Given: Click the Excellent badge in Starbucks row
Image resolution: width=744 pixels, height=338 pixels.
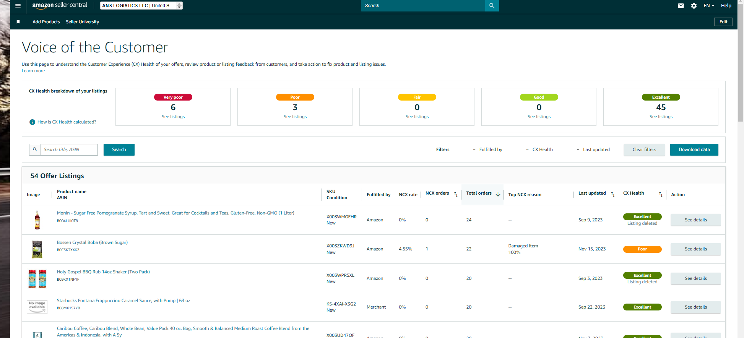Looking at the screenshot, I should pos(642,307).
